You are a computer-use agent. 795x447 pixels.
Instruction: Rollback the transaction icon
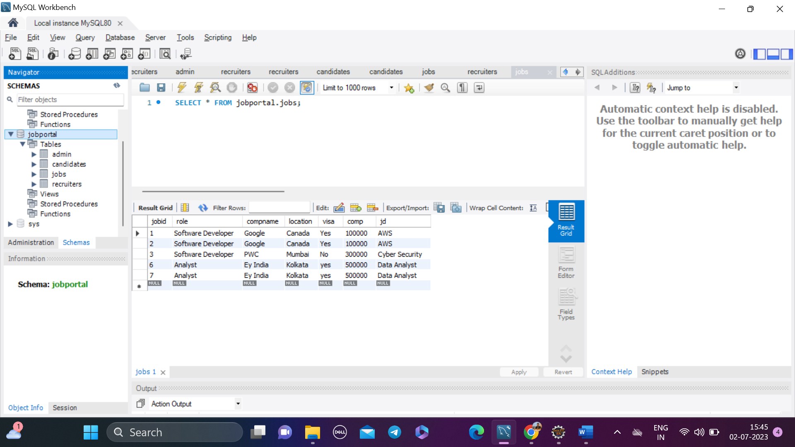click(x=290, y=88)
